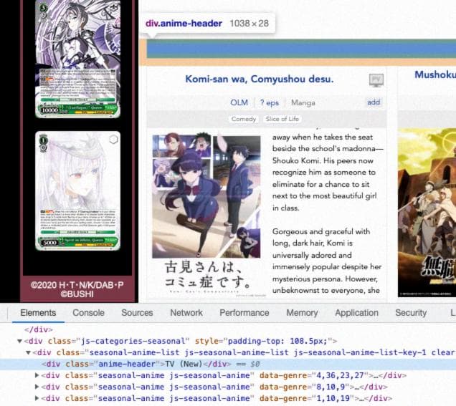Expand the seasonal-anime node with data-genre 4,36,23,27
The height and width of the screenshot is (406, 456).
[38, 375]
